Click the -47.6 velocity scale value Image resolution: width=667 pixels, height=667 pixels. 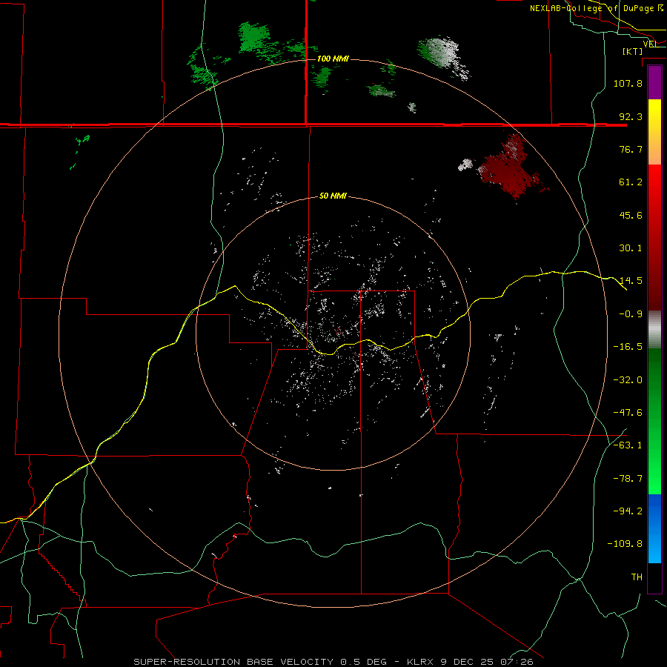628,413
